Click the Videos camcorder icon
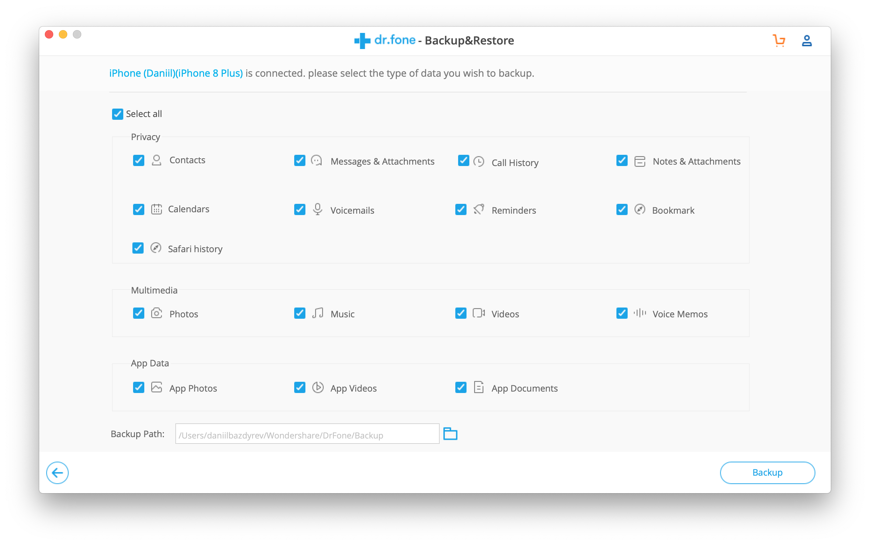 pyautogui.click(x=479, y=313)
